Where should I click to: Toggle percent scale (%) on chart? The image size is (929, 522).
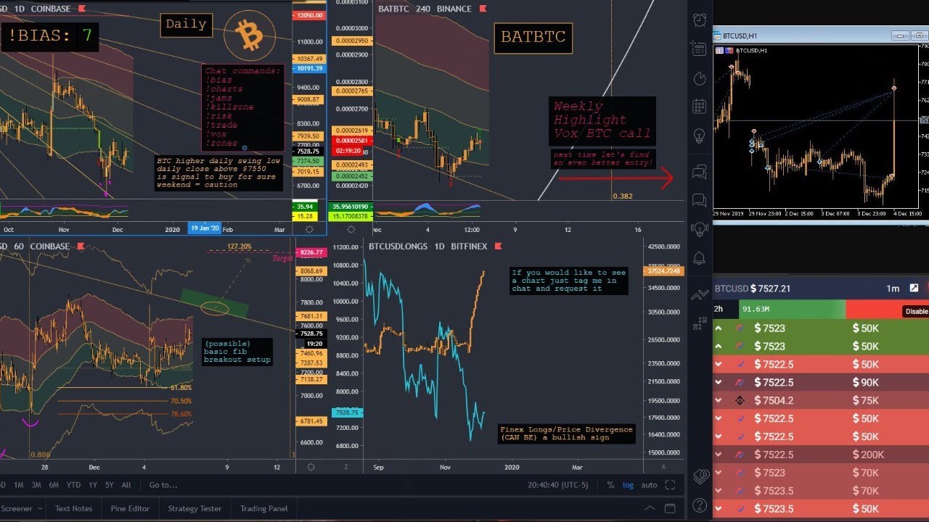click(x=610, y=485)
